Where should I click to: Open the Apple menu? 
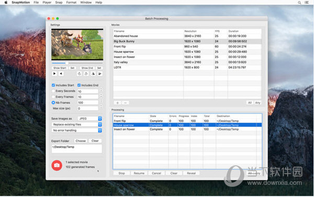[6, 3]
